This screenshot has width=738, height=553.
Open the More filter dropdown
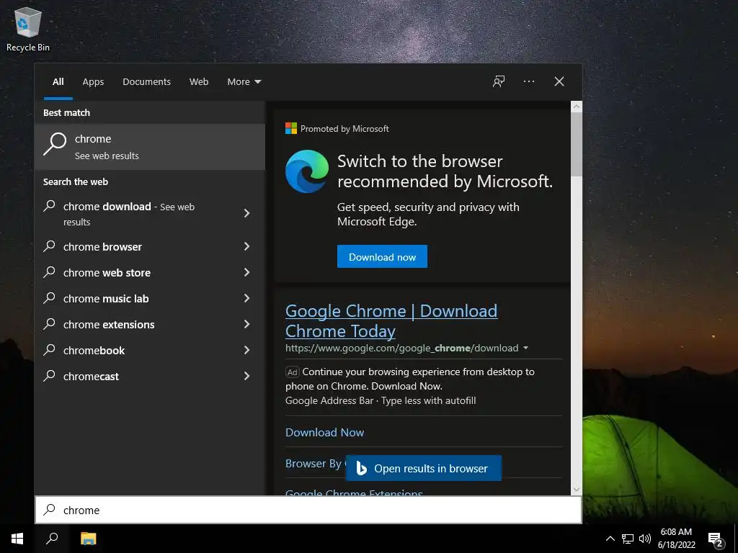point(244,82)
